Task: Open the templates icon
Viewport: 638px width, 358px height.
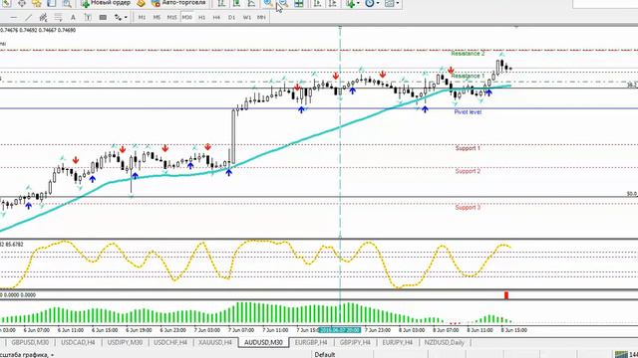Action: pyautogui.click(x=390, y=3)
